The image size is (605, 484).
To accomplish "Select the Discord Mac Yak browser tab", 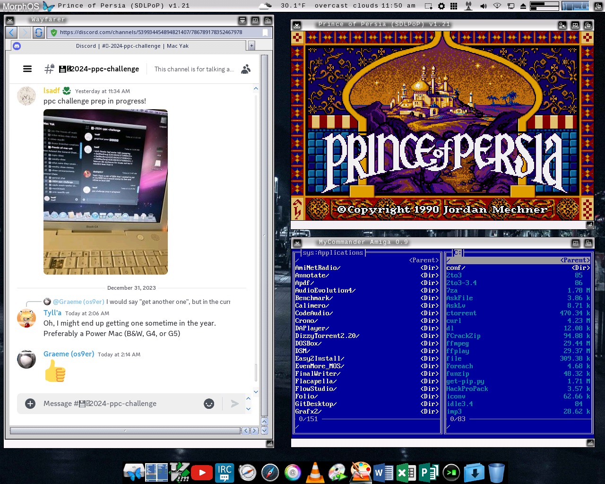I will click(x=129, y=46).
